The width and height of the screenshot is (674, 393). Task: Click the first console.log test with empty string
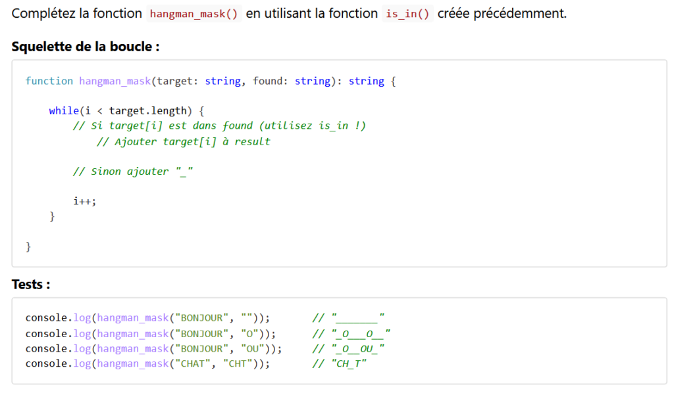coord(147,318)
